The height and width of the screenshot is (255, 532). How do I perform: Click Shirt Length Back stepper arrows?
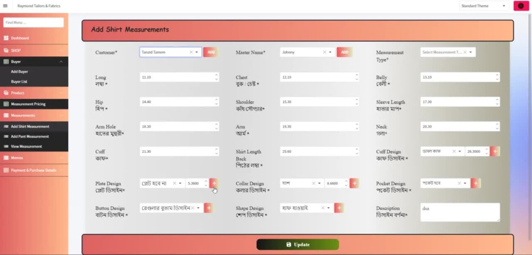pyautogui.click(x=357, y=151)
